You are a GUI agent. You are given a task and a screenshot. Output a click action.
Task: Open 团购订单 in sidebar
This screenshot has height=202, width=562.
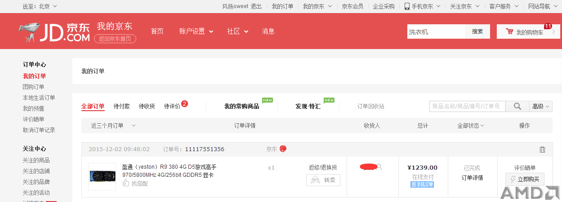[33, 87]
